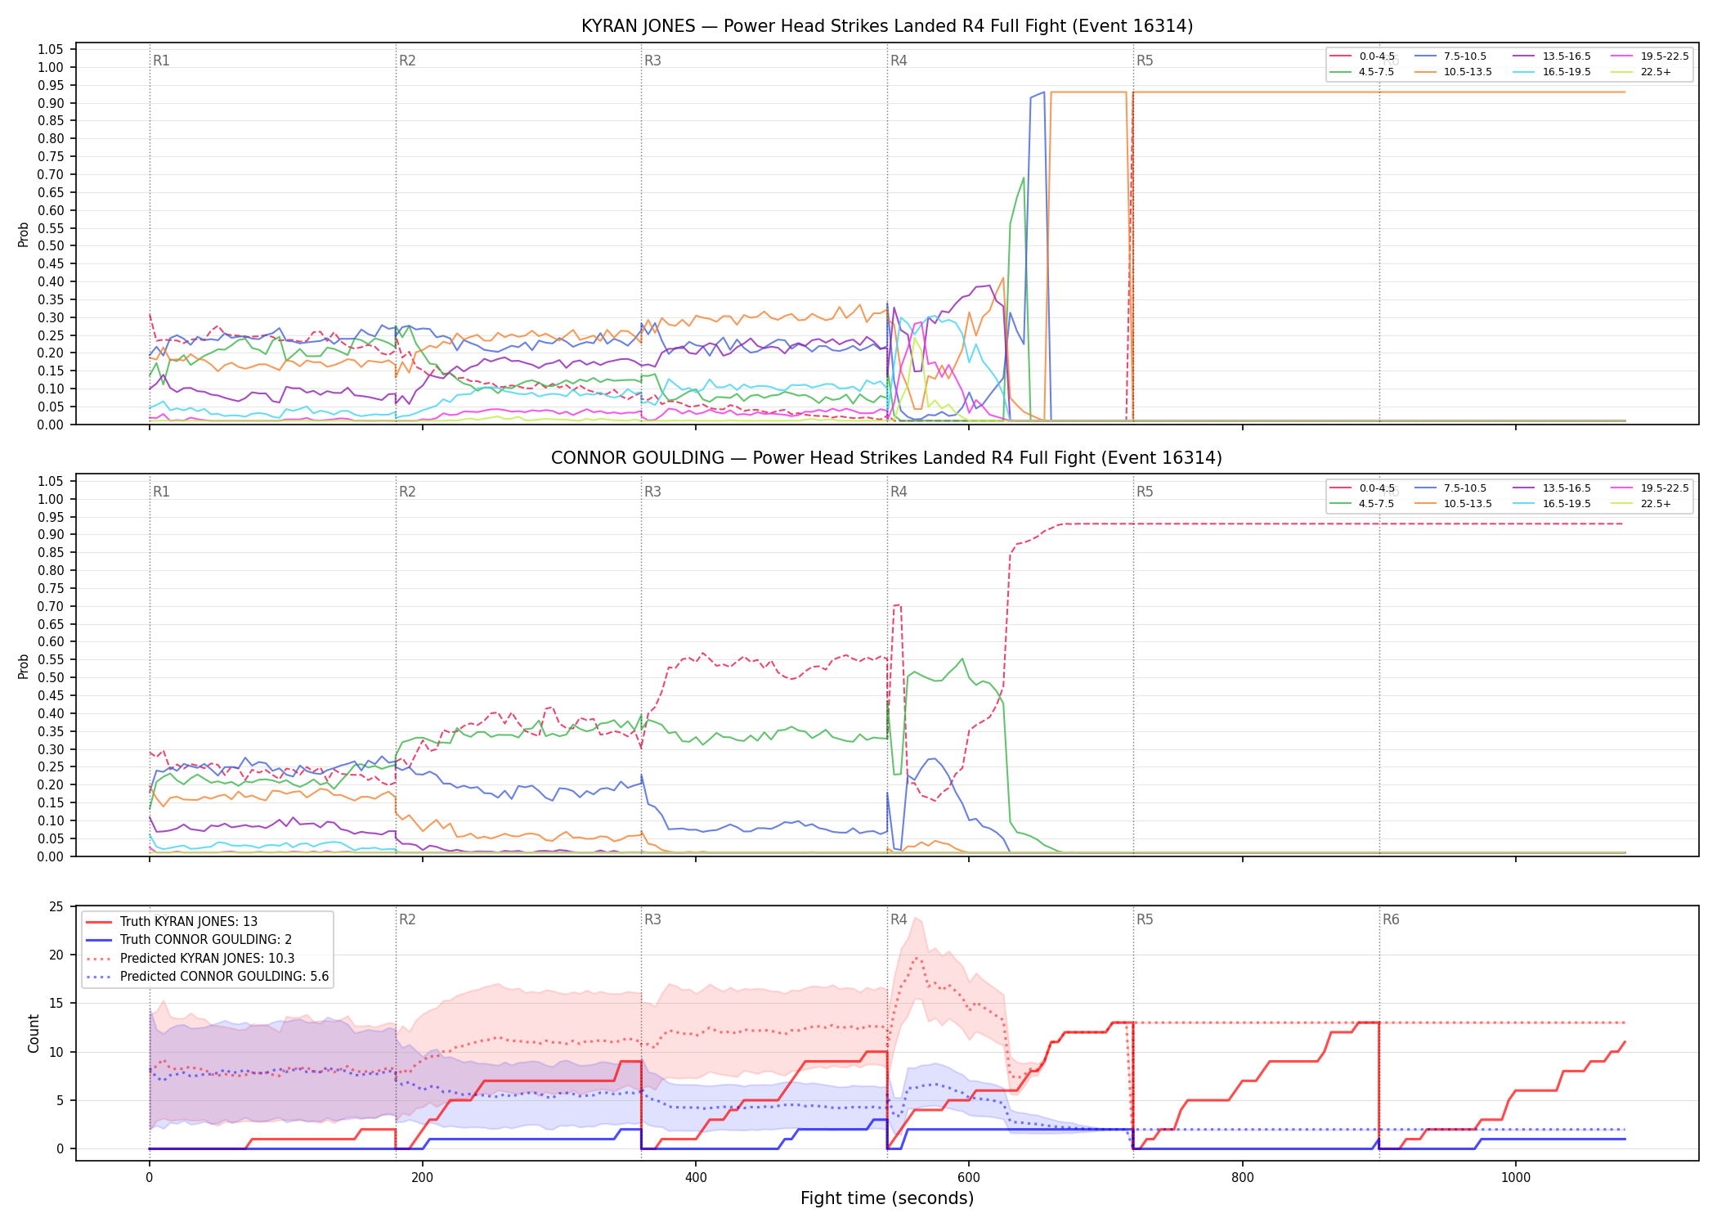Click the R1 round marker in Connor Goulding chart

(161, 492)
